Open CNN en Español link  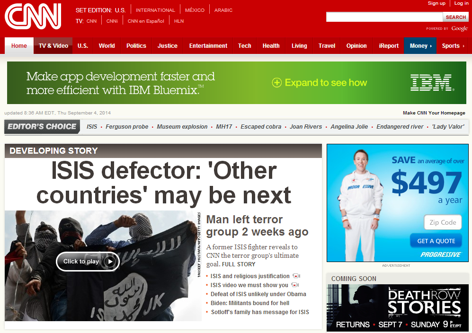[x=146, y=21]
